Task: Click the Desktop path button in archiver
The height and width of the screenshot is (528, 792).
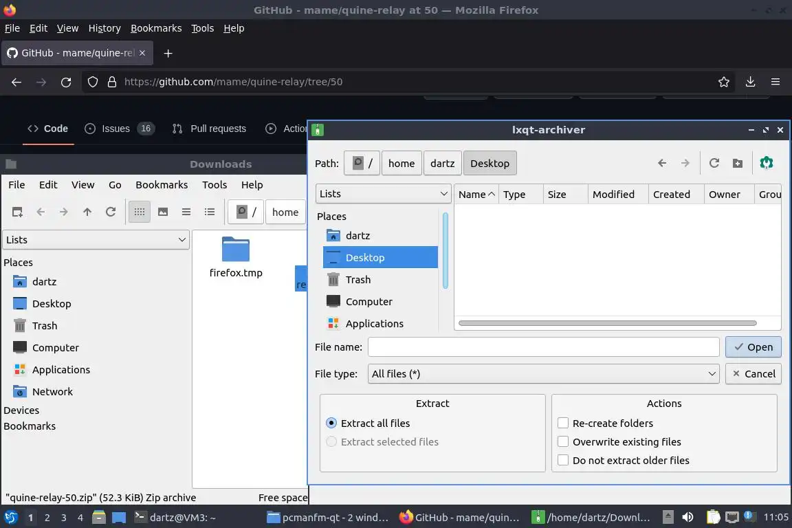Action: (490, 163)
